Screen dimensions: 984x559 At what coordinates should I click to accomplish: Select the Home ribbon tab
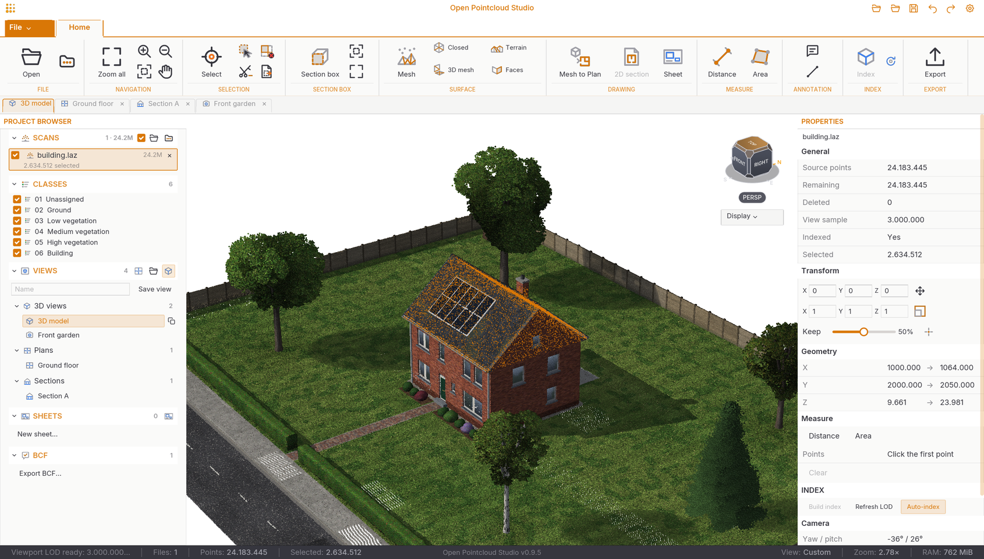(79, 27)
